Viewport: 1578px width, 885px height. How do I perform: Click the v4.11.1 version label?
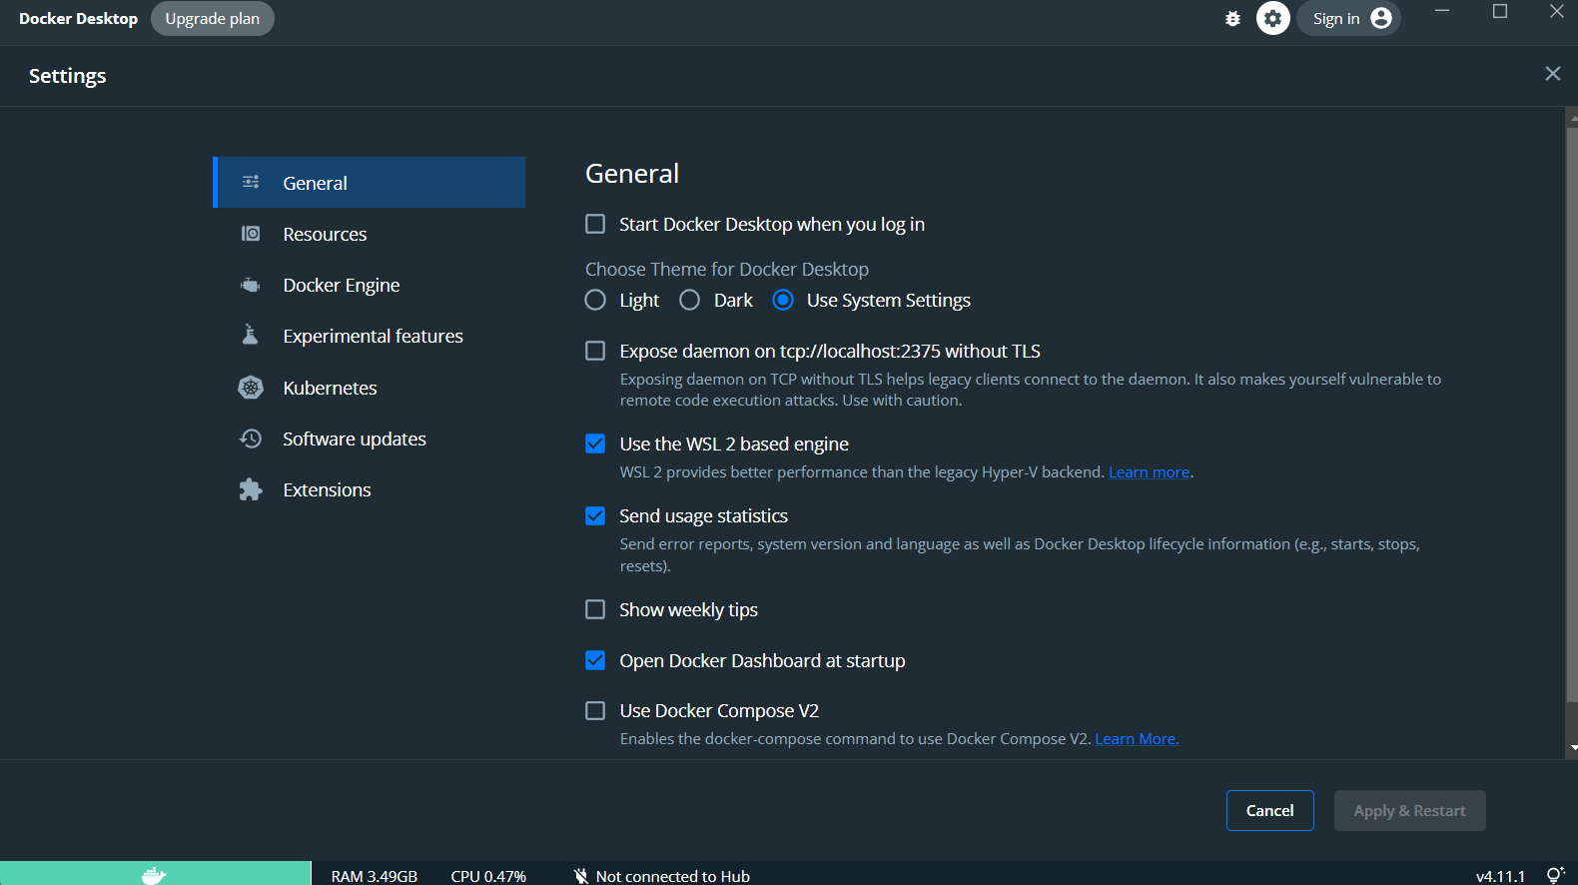pos(1501,876)
